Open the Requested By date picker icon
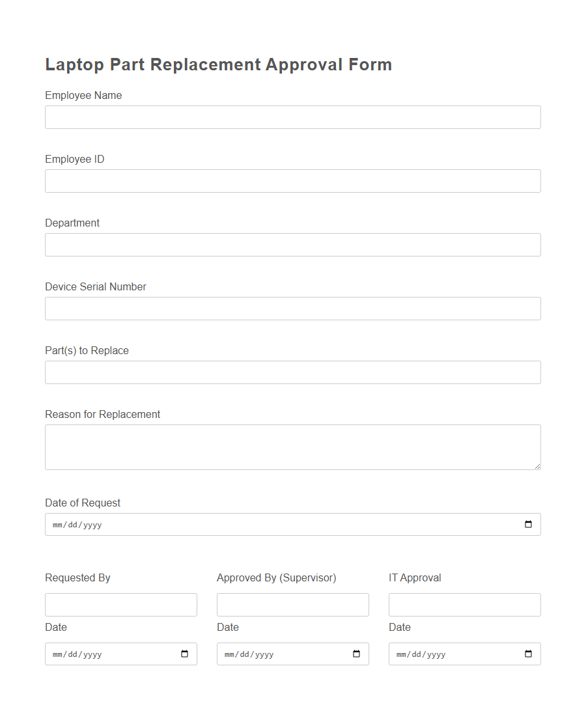The height and width of the screenshot is (707, 586). pyautogui.click(x=184, y=654)
